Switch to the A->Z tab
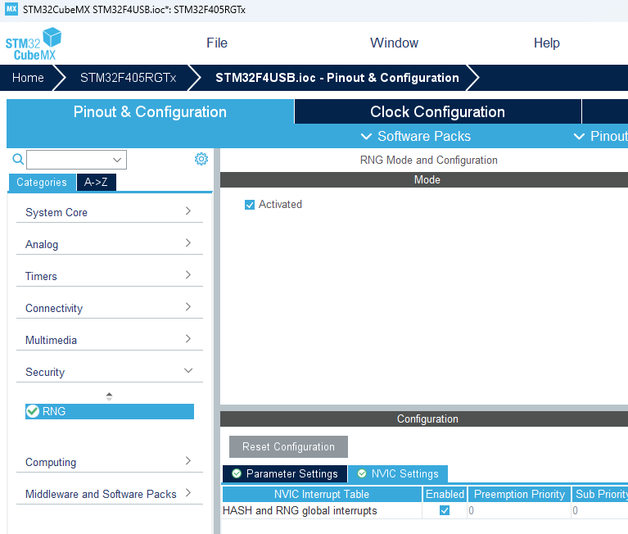The height and width of the screenshot is (534, 628). click(96, 183)
